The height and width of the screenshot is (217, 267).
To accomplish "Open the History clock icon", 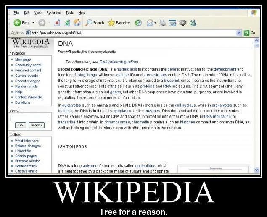I will click(x=138, y=23).
